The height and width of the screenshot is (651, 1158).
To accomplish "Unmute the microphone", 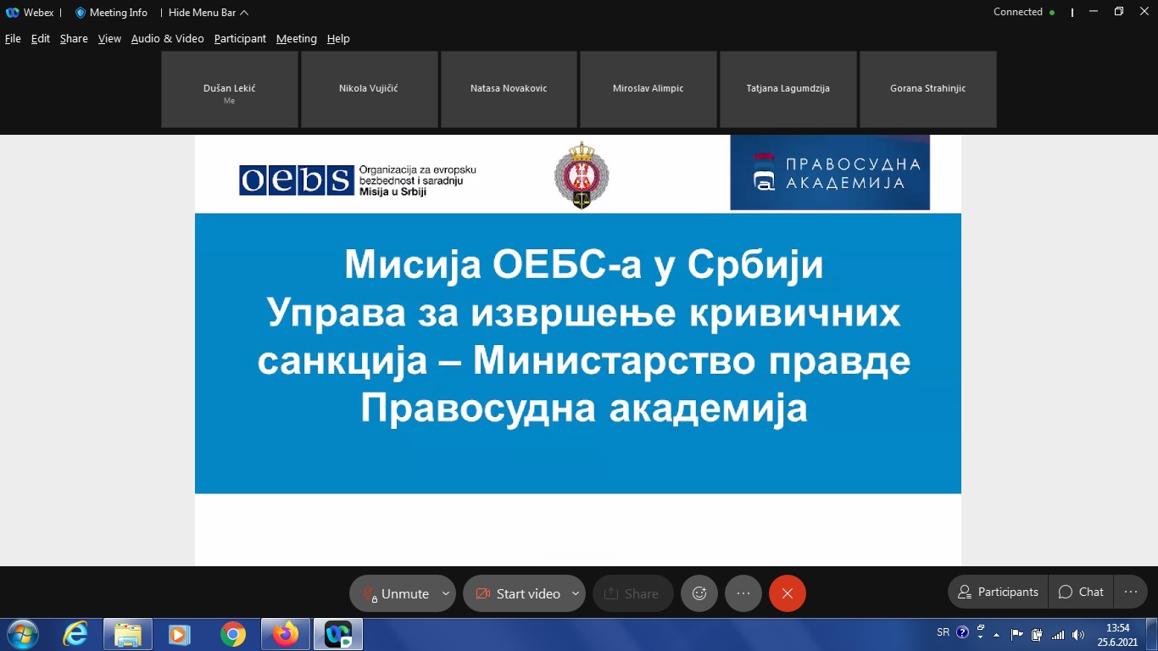I will click(x=395, y=593).
